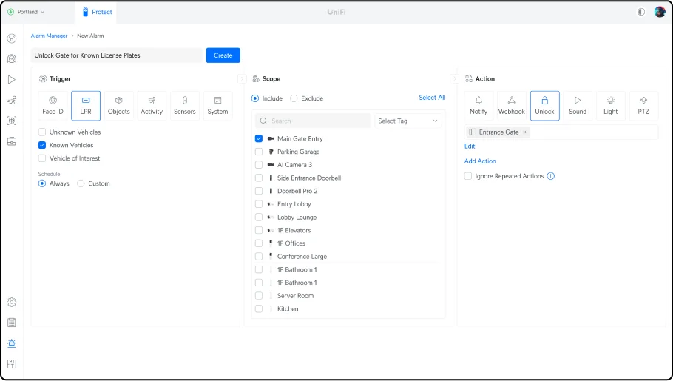Open the devices camera icon in sidebar
Viewport: 673px width, 381px height.
pos(12,59)
